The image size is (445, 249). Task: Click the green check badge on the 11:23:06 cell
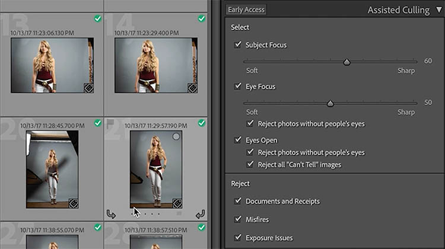(98, 20)
